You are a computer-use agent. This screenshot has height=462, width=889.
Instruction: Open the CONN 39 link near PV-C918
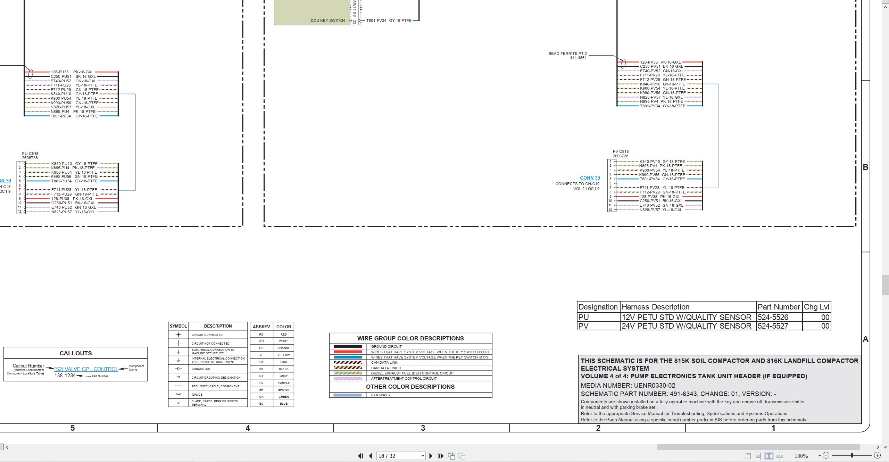tap(590, 178)
